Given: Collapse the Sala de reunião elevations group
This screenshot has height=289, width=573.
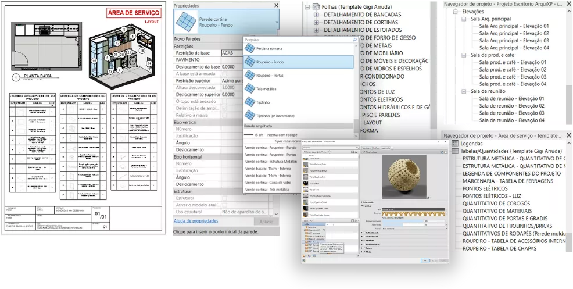Looking at the screenshot, I should coord(464,91).
